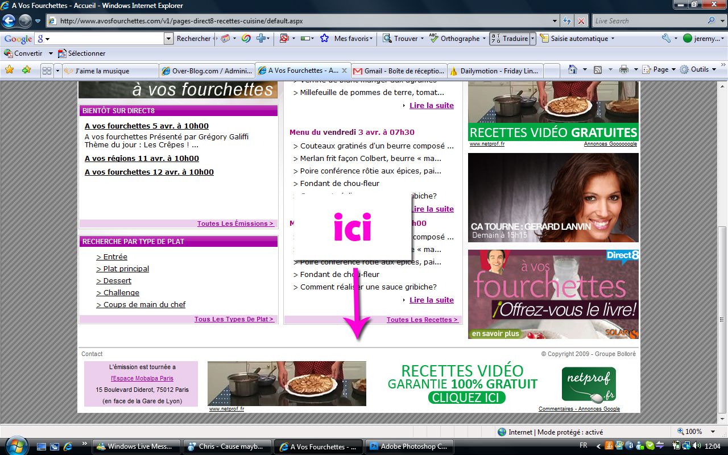
Task: Open Toutes Les Recettes link
Action: 422,320
